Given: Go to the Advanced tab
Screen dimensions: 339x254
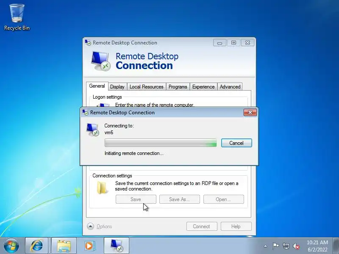Looking at the screenshot, I should [x=230, y=87].
